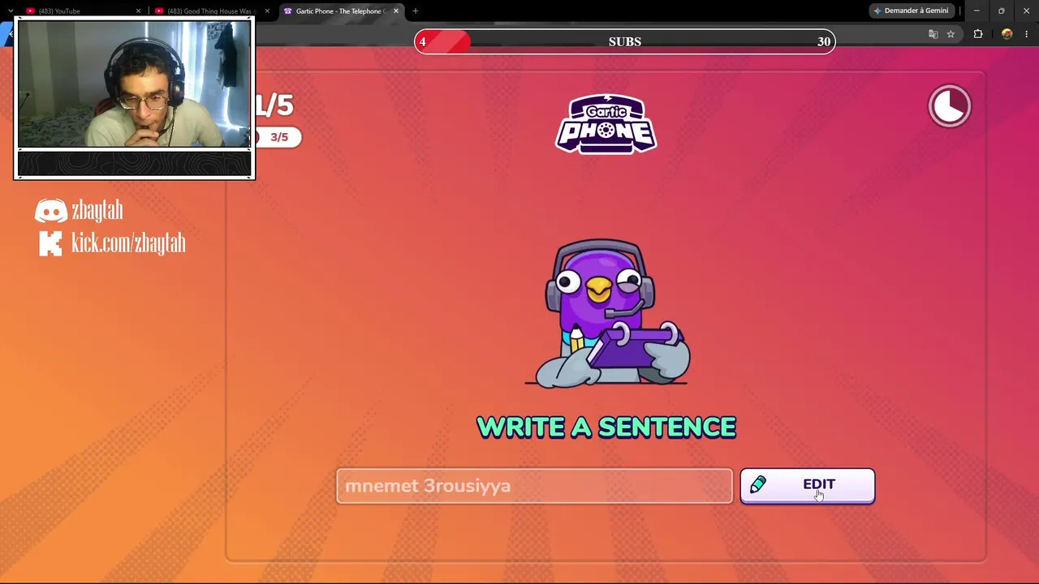Click the 3/5 progress badge
Image resolution: width=1039 pixels, height=584 pixels.
(x=278, y=137)
